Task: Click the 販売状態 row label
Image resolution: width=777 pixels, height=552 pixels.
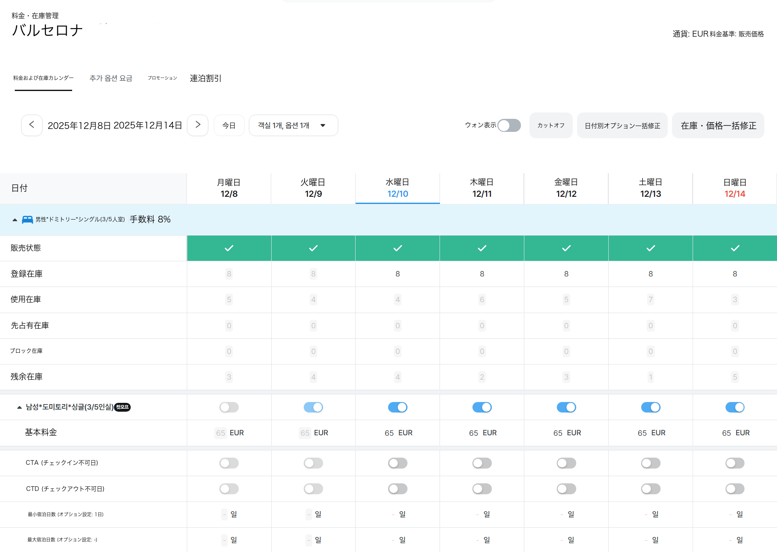Action: pos(26,248)
